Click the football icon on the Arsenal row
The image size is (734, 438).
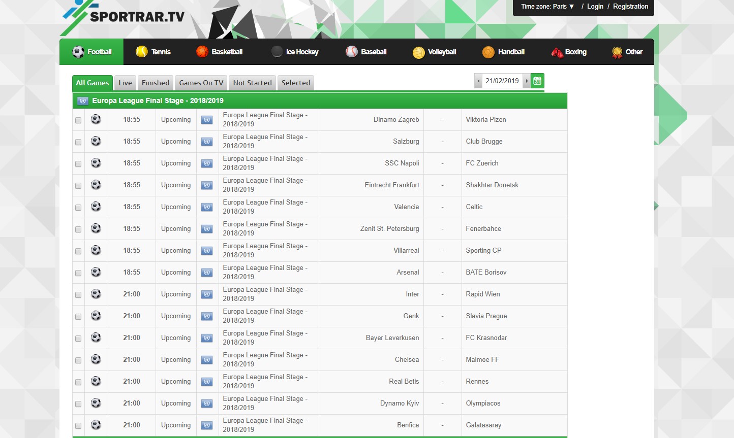96,272
